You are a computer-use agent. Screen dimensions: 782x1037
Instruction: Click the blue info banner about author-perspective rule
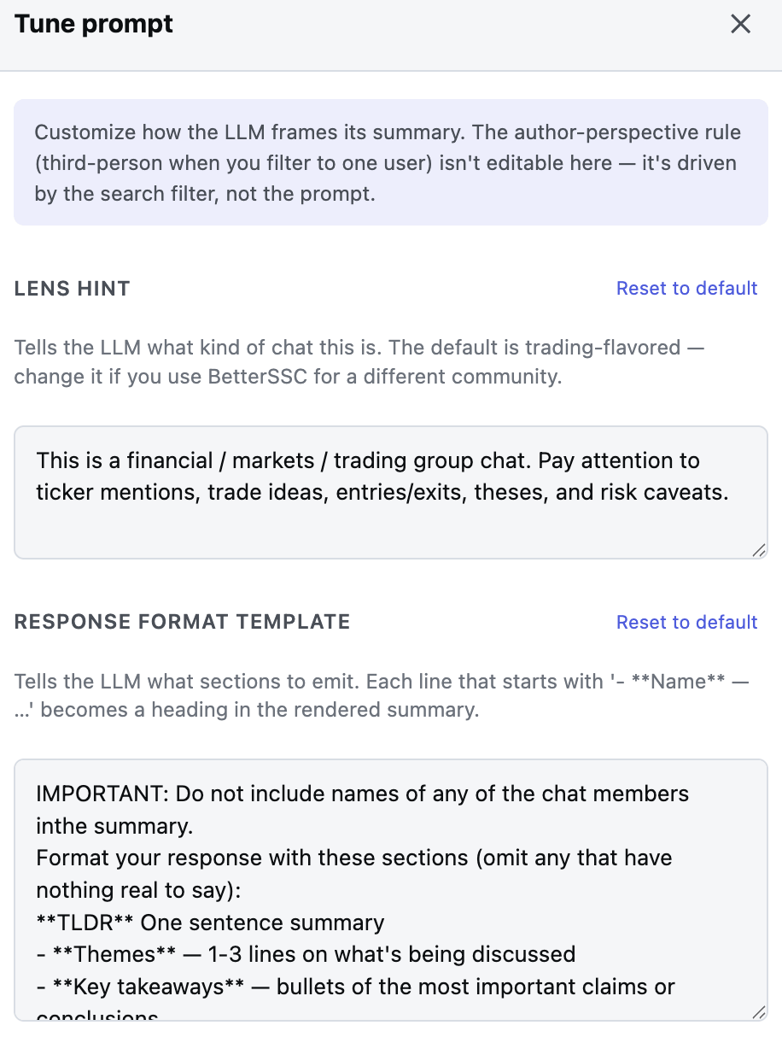pos(391,162)
